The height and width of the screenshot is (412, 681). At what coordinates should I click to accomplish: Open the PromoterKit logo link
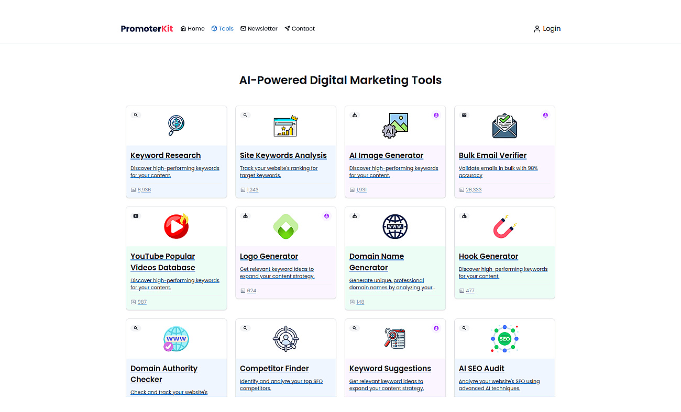(x=147, y=29)
